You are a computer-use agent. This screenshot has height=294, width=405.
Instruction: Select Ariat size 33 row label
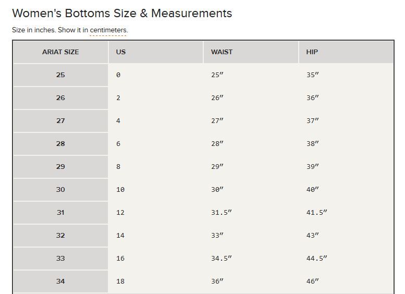tap(60, 259)
